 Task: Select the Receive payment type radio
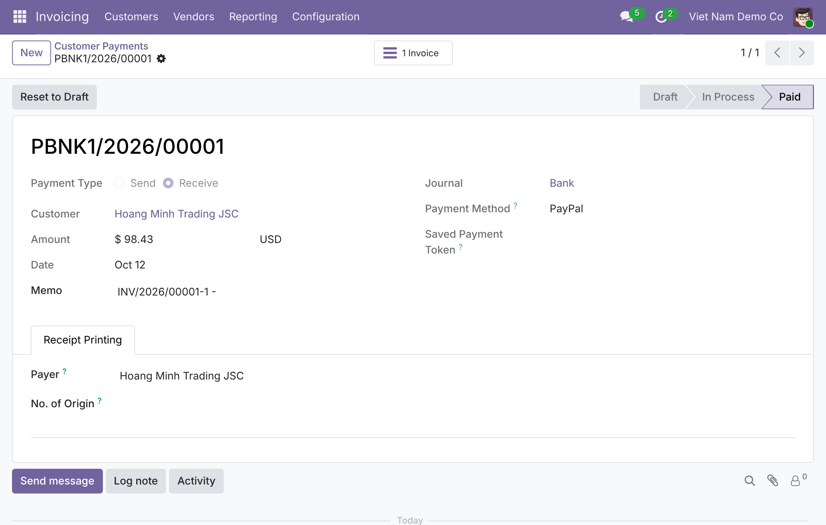(168, 183)
